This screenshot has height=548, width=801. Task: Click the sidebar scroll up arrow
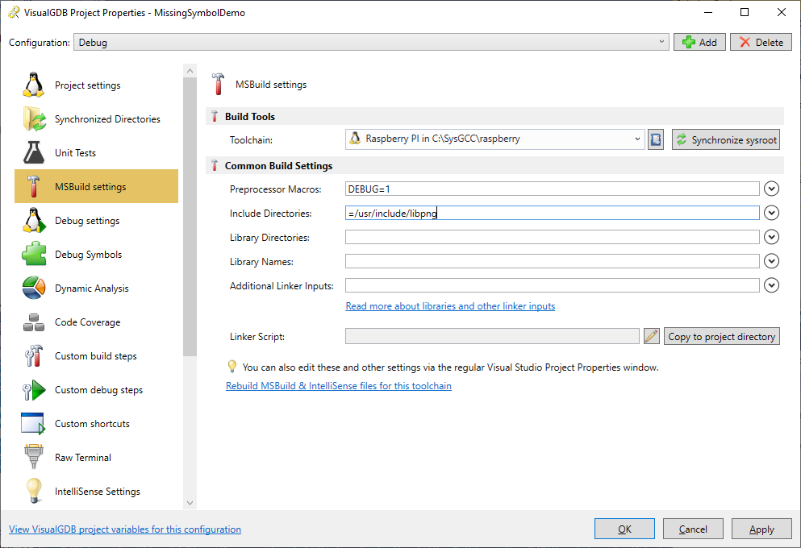(x=190, y=70)
